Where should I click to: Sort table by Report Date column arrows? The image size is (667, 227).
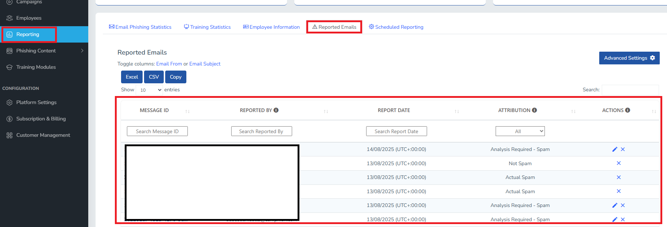pos(457,111)
